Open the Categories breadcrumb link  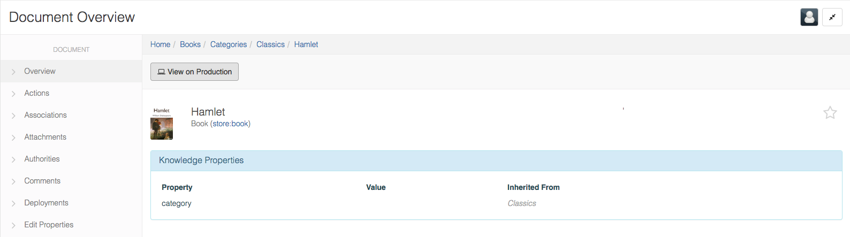tap(229, 44)
